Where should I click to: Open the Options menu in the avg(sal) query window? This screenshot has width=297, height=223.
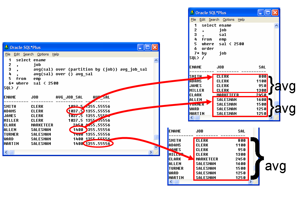43,54
